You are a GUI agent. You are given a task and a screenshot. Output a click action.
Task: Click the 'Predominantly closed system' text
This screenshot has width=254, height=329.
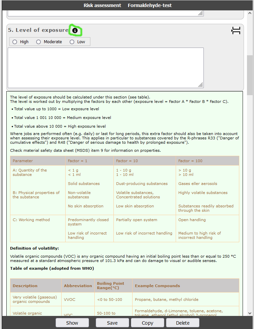[x=88, y=222]
